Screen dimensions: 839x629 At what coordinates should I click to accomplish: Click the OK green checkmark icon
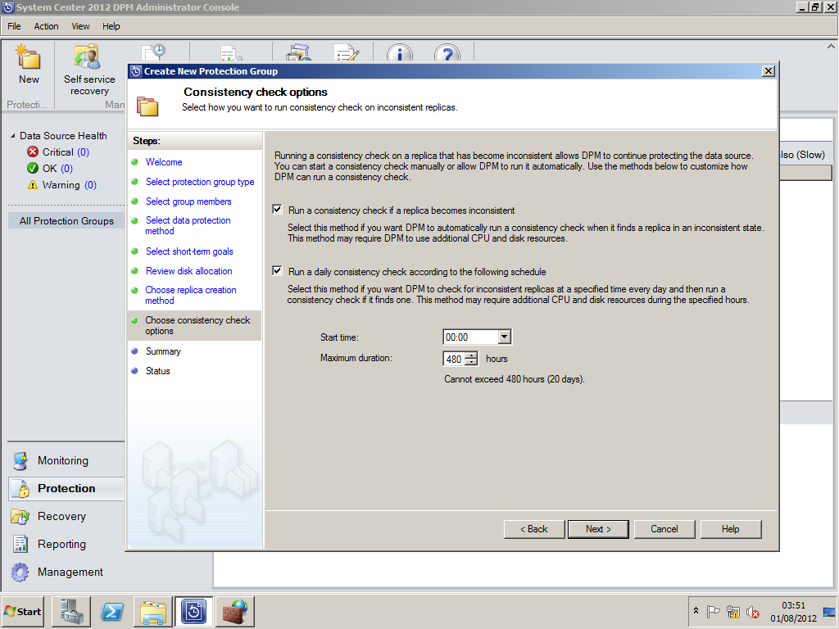click(33, 169)
